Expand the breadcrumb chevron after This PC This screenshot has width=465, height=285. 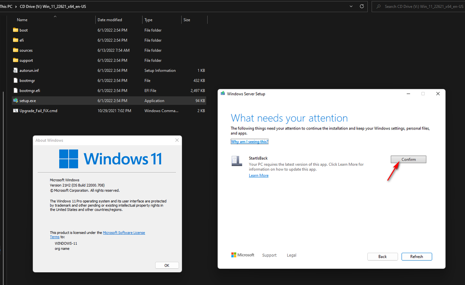(x=16, y=7)
